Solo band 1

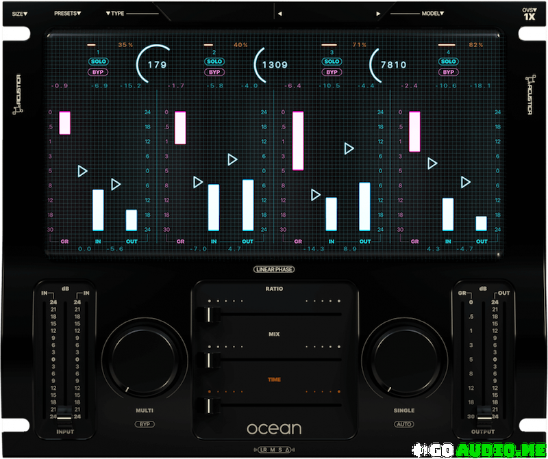tap(98, 62)
